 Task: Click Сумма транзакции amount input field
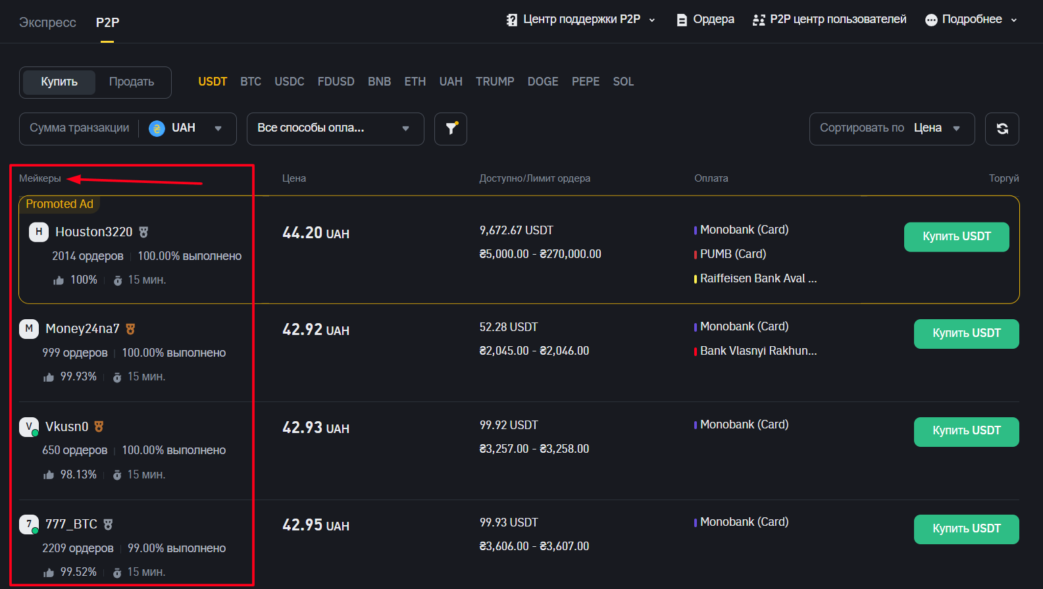click(80, 128)
